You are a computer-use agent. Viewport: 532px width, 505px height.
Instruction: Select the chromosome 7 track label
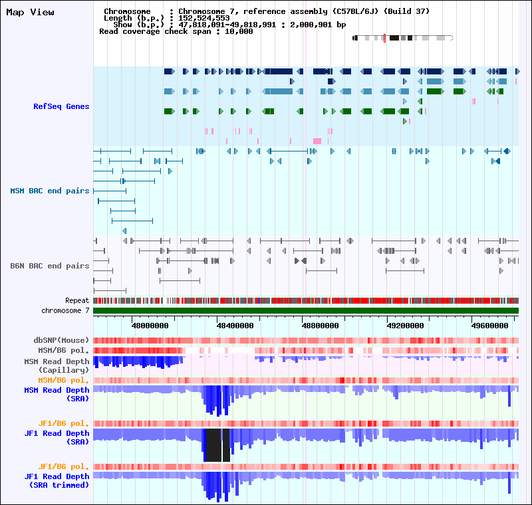pos(65,310)
